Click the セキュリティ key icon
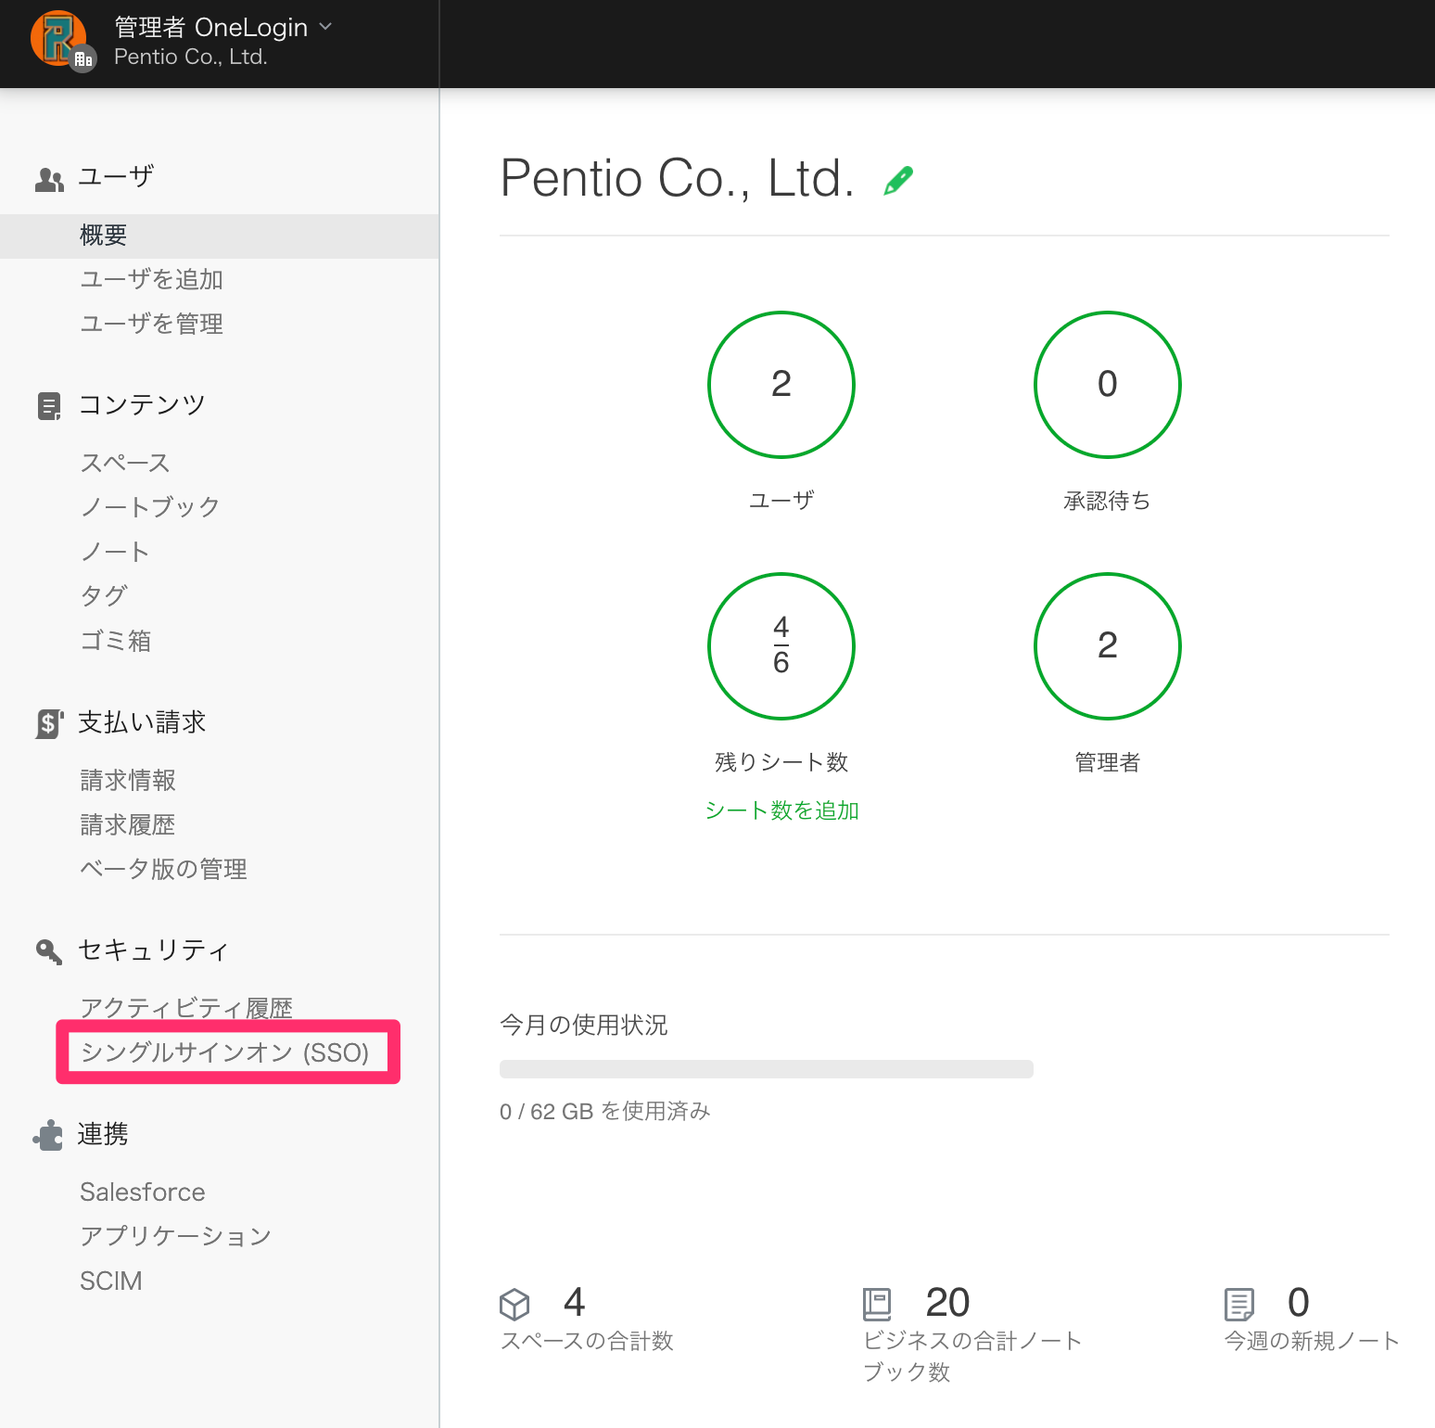This screenshot has height=1428, width=1435. click(x=49, y=951)
